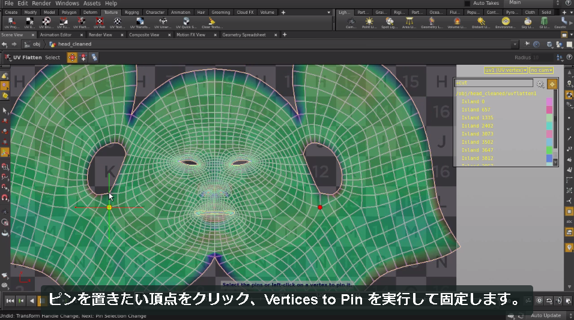Click the UV Brush shelf tool
Screen dimensions: 574x320
46,23
